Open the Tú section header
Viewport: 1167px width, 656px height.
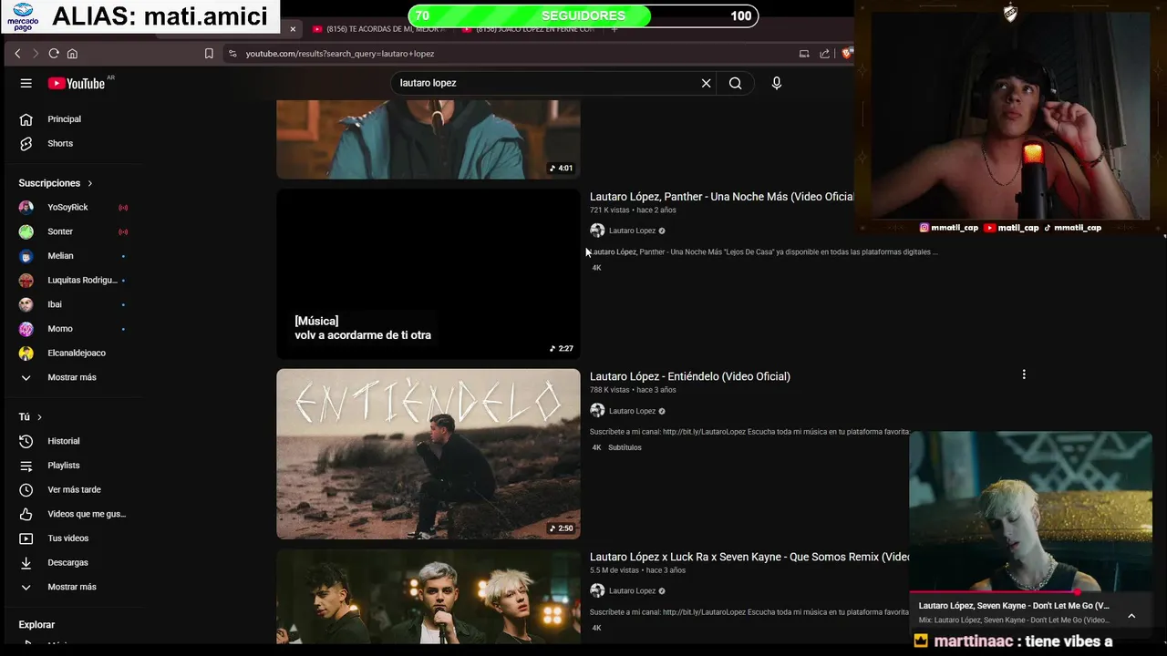30,417
